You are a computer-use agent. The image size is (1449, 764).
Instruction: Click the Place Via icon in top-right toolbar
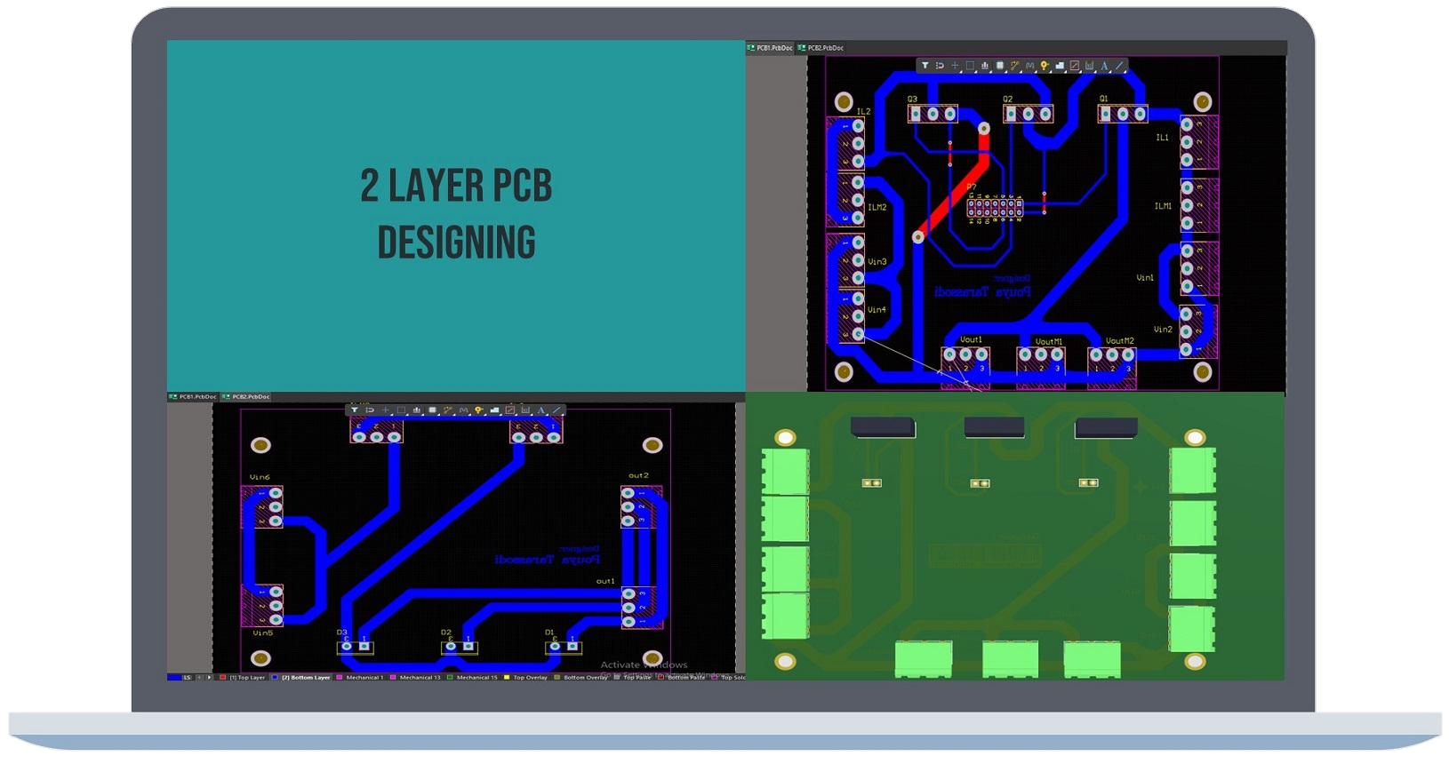pos(1045,66)
